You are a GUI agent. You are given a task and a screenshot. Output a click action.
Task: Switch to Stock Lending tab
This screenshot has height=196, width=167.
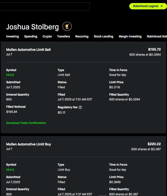[103, 36]
